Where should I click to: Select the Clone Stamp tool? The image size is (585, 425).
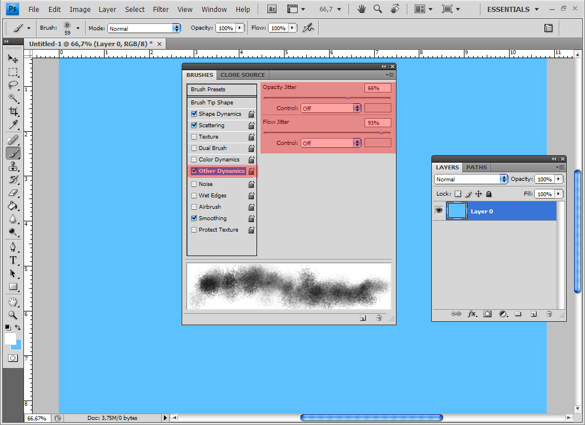(13, 166)
